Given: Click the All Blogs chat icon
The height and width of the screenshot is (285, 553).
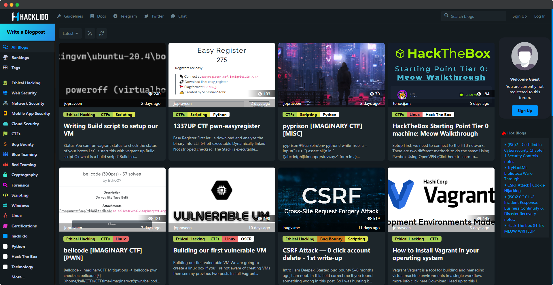Looking at the screenshot, I should point(5,47).
